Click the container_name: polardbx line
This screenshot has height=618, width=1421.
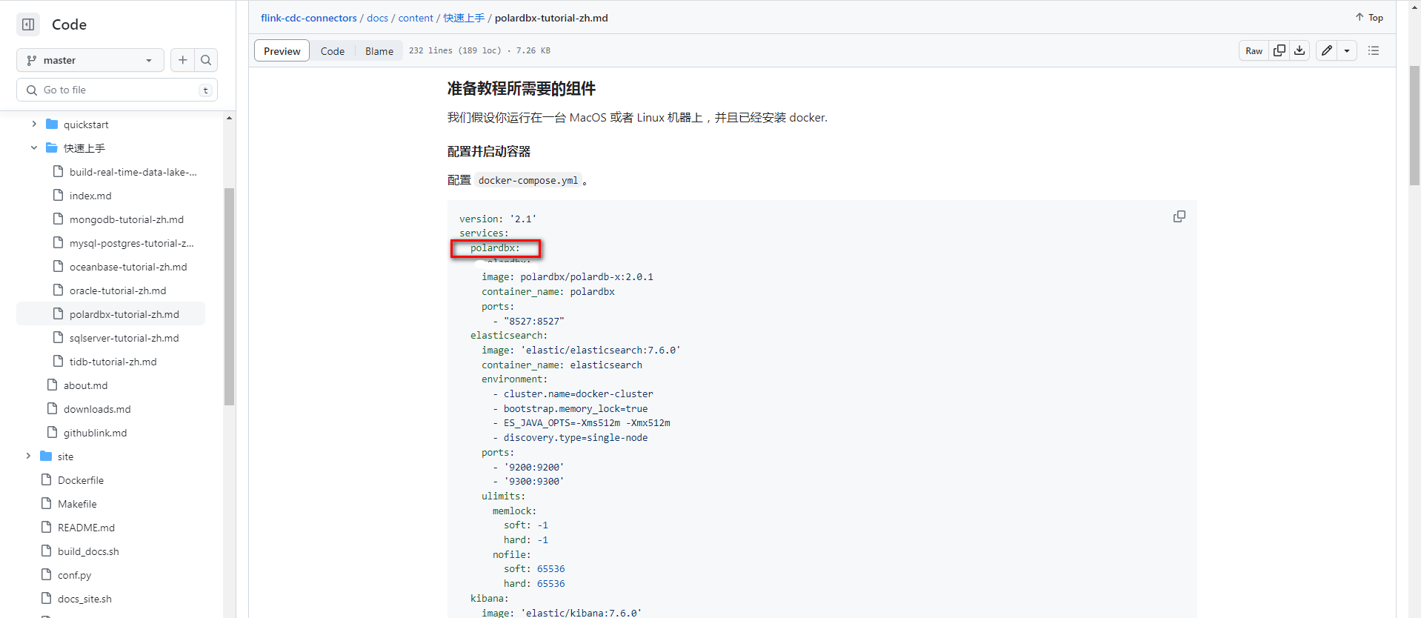pos(548,292)
